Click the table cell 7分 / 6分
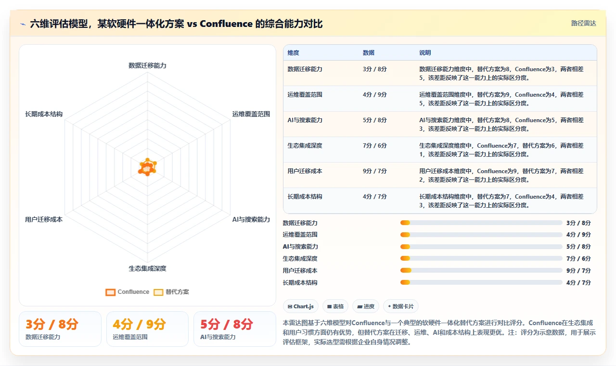This screenshot has height=366, width=616. (375, 146)
